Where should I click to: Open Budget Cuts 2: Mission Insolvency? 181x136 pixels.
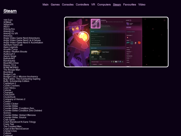click(x=20, y=77)
